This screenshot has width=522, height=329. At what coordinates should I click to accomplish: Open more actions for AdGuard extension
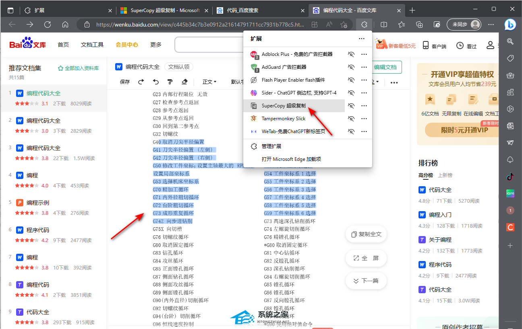point(364,67)
